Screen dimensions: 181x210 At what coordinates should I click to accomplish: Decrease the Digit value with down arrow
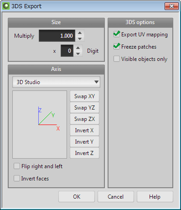point(78,54)
